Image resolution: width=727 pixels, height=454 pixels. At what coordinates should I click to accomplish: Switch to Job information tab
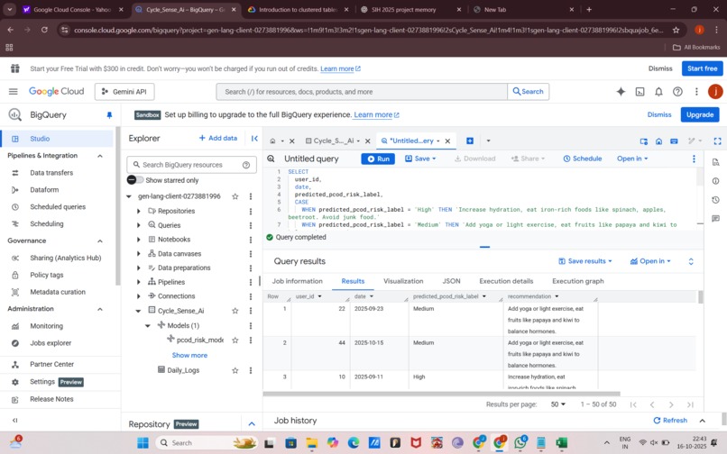(297, 281)
